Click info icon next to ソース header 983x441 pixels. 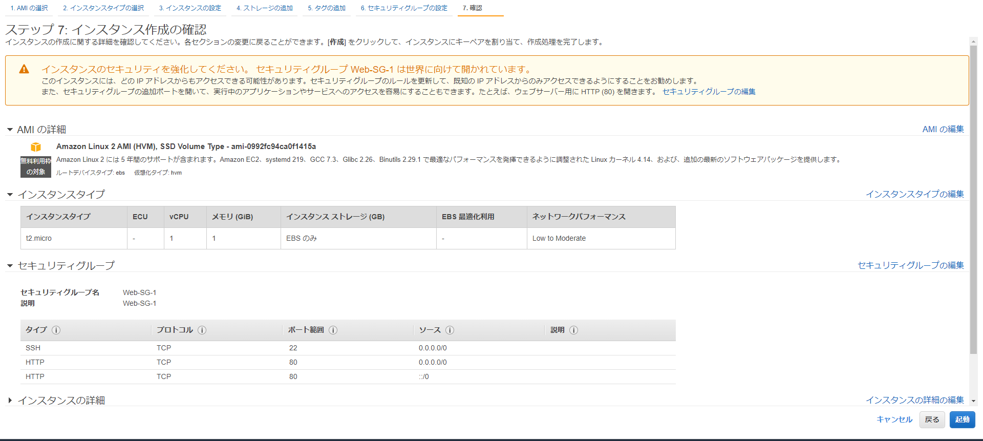450,330
